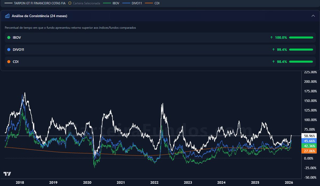The width and height of the screenshot is (320, 186).
Task: Click the white 58.96% price label
Action: [x=309, y=136]
